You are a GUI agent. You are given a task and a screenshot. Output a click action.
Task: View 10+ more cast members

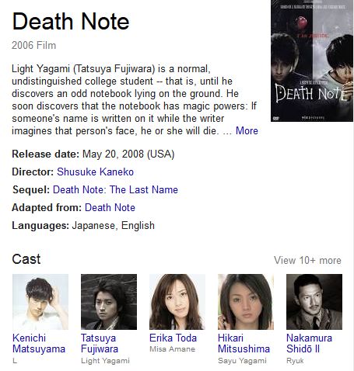point(307,260)
